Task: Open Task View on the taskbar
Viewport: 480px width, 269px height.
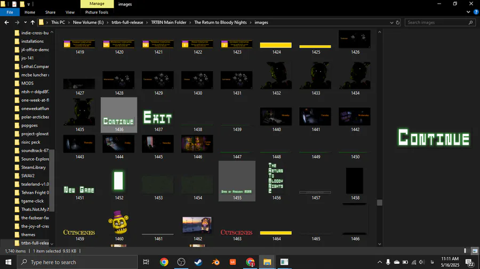Action: click(146, 262)
